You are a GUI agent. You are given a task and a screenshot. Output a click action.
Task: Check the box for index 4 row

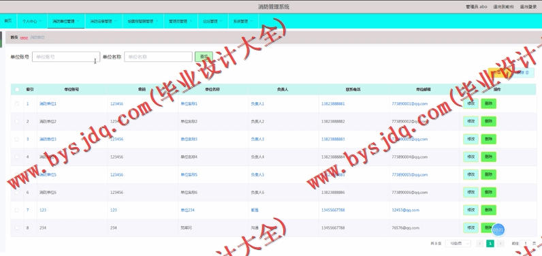tap(17, 157)
